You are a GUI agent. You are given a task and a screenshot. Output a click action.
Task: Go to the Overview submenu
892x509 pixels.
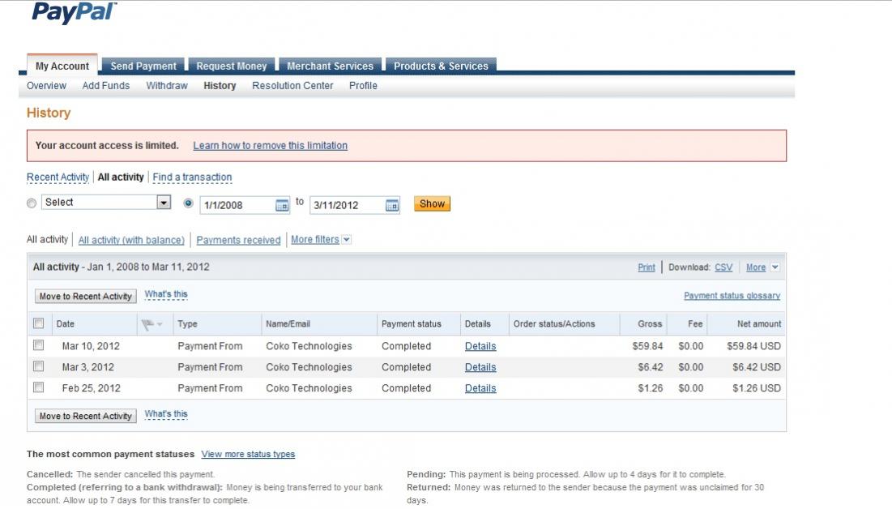click(x=47, y=85)
